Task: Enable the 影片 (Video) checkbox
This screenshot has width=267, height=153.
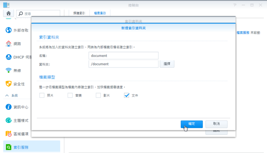Action: coord(98,95)
